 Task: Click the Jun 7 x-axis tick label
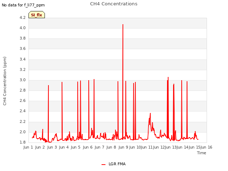tap(99, 147)
